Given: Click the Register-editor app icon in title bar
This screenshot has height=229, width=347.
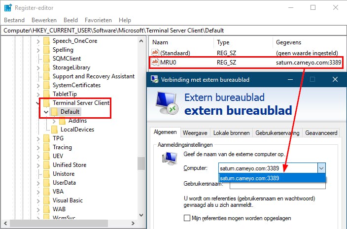Looking at the screenshot, I should (x=8, y=7).
